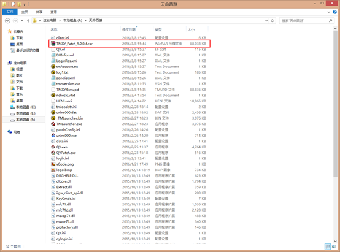Open Help with the question icon
The height and width of the screenshot is (252, 340).
point(334,12)
